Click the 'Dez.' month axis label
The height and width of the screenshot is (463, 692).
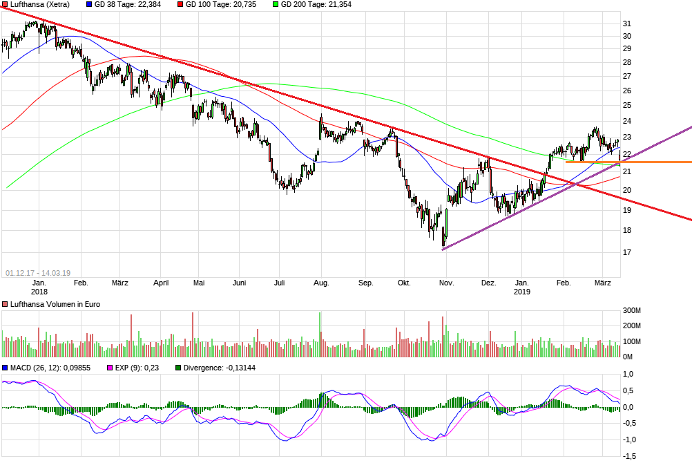point(488,283)
